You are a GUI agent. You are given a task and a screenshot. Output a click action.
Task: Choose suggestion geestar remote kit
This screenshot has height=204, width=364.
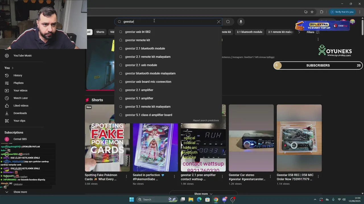(168, 40)
